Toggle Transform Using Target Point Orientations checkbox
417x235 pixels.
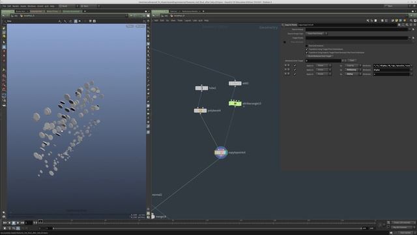pos(307,50)
